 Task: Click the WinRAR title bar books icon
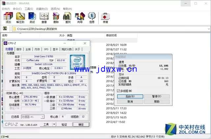(x=3, y=3)
